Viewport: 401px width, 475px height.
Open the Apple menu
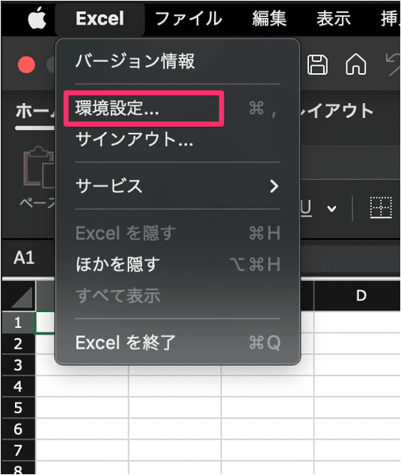(37, 19)
